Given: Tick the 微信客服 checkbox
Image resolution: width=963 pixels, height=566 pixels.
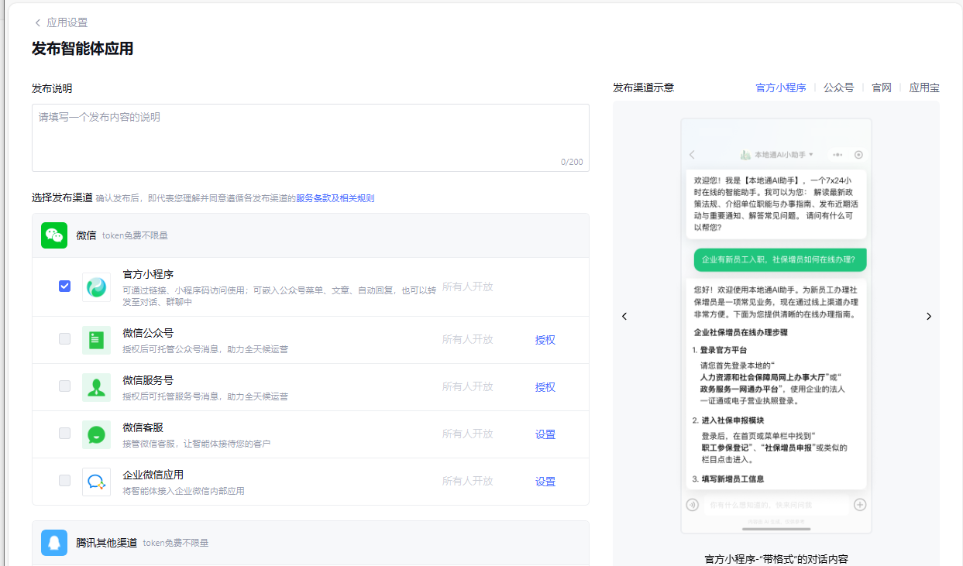Looking at the screenshot, I should [65, 434].
